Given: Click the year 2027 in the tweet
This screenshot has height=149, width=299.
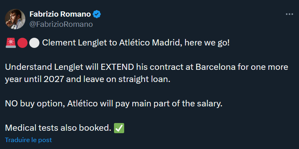Looking at the screenshot, I should (54, 79).
